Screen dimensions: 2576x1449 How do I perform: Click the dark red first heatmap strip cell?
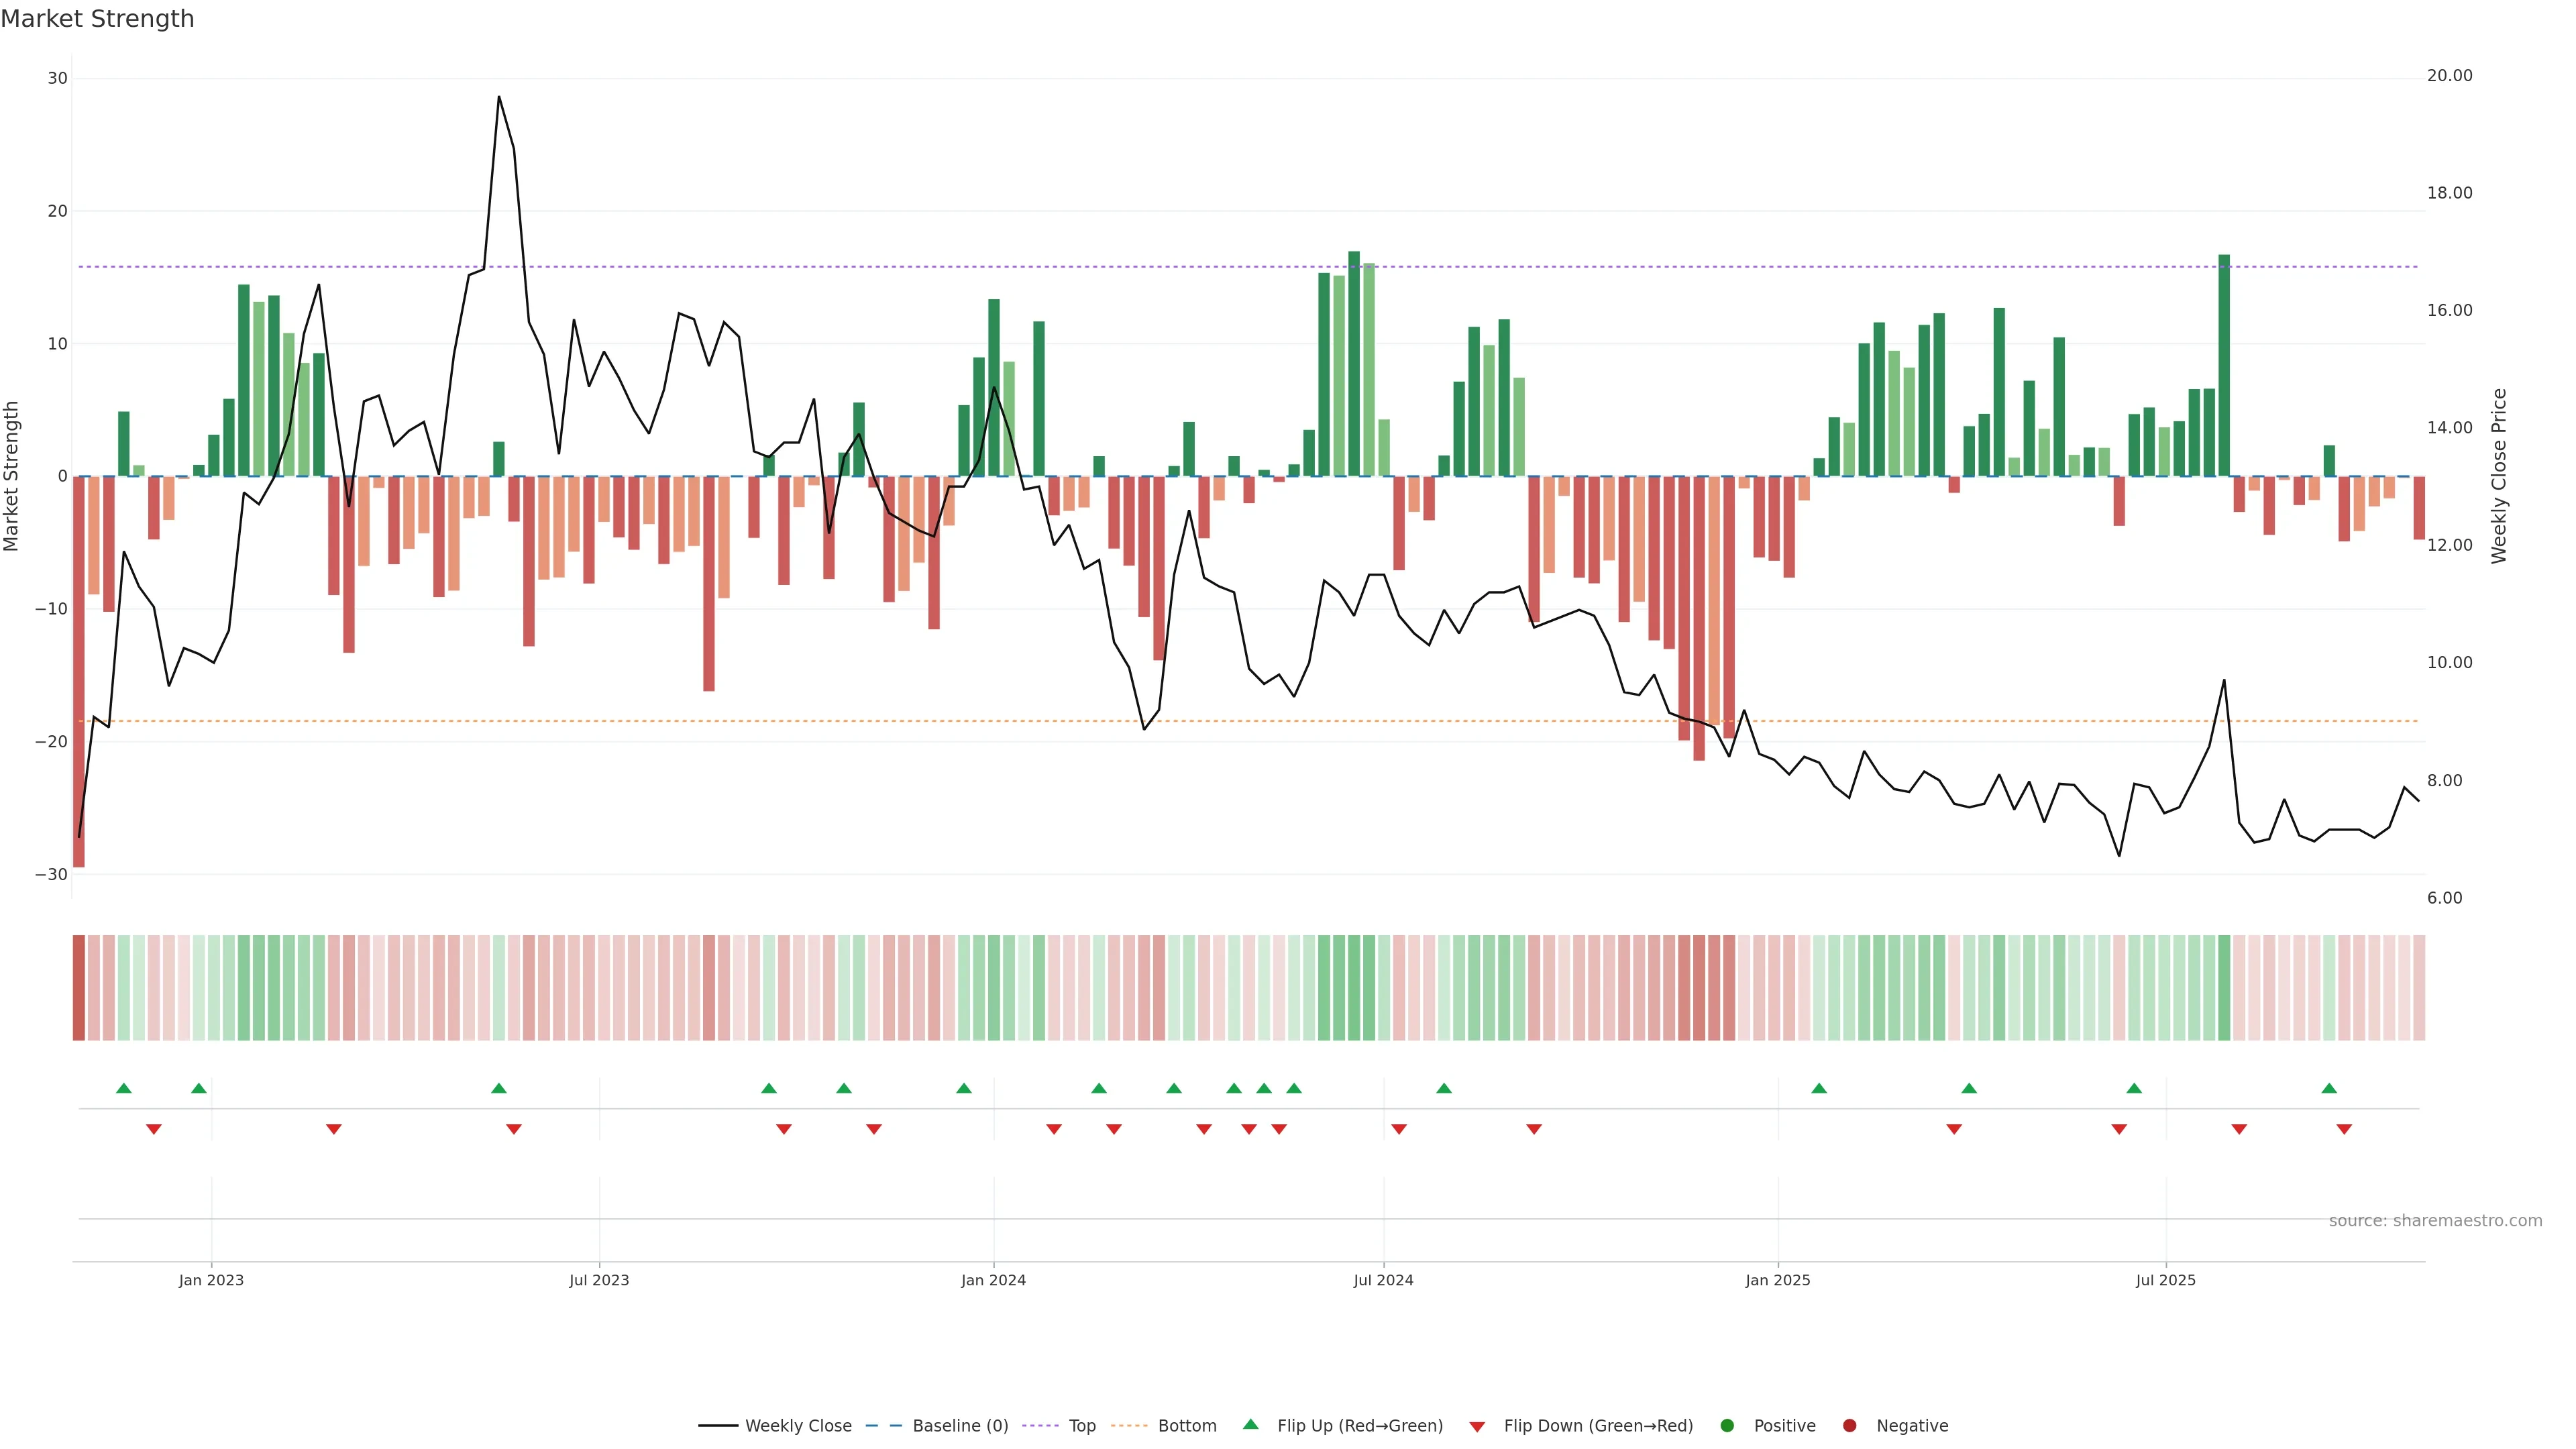(79, 987)
